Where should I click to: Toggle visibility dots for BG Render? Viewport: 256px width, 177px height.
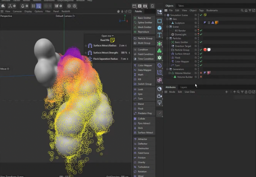198,30
